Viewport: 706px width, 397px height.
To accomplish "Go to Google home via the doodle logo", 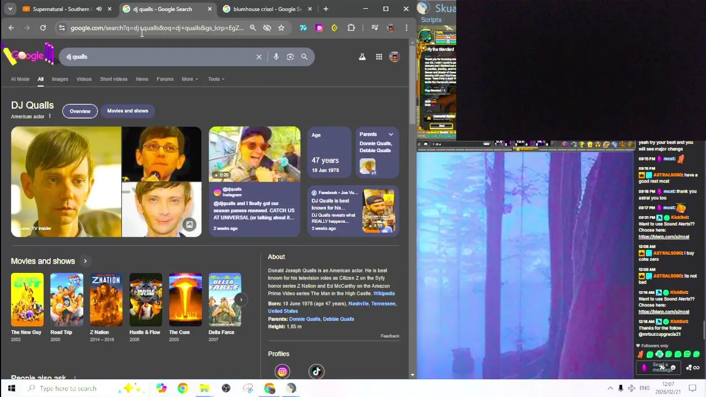I will [x=28, y=55].
